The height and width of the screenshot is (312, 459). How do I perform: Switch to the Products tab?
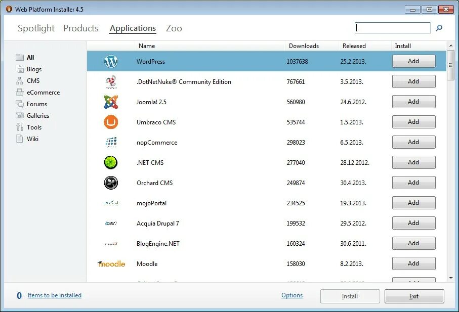[x=81, y=28]
